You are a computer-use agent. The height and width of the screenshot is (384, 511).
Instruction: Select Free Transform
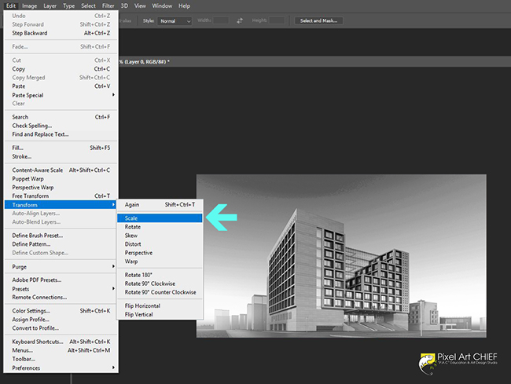click(x=61, y=196)
